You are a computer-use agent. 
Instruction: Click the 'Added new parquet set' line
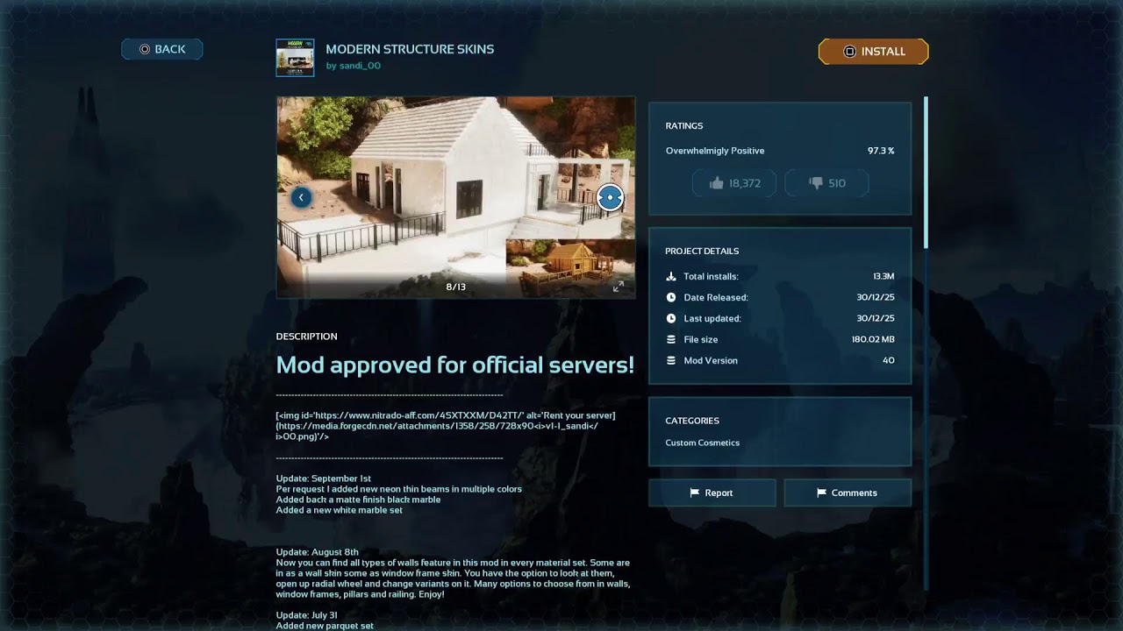coord(325,626)
